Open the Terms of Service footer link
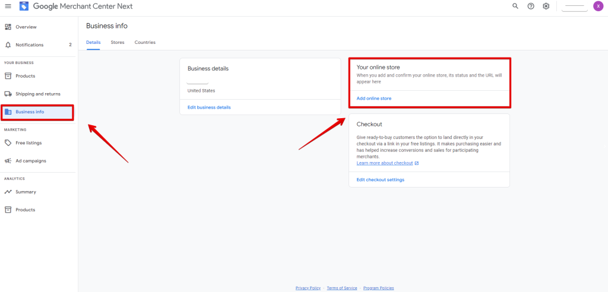This screenshot has width=608, height=292. tap(342, 288)
